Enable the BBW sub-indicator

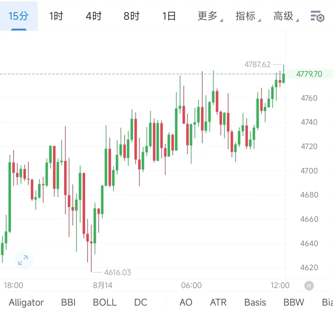click(x=294, y=302)
